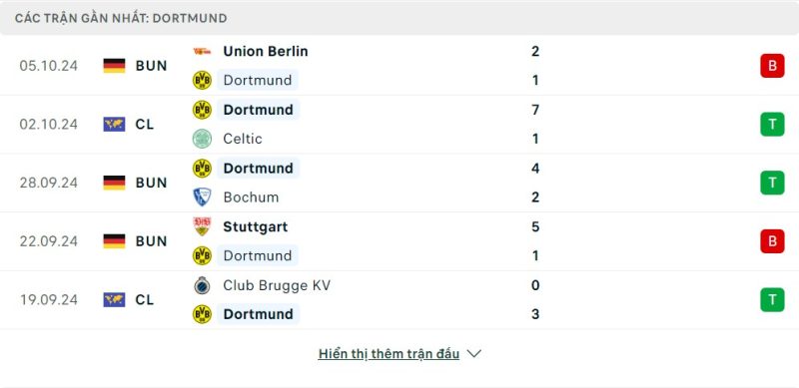Select the Union Berlin team name

[x=266, y=52]
